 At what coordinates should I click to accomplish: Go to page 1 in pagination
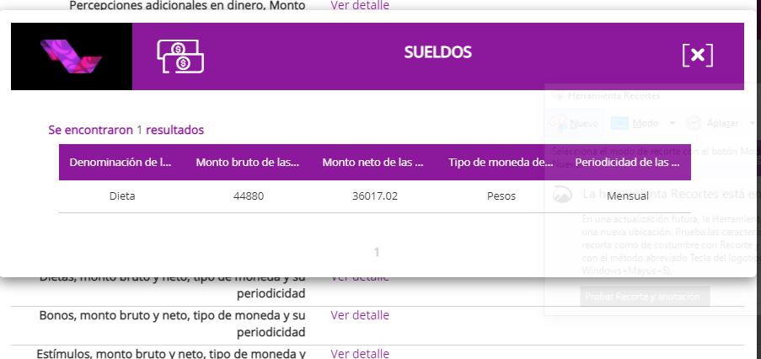376,252
